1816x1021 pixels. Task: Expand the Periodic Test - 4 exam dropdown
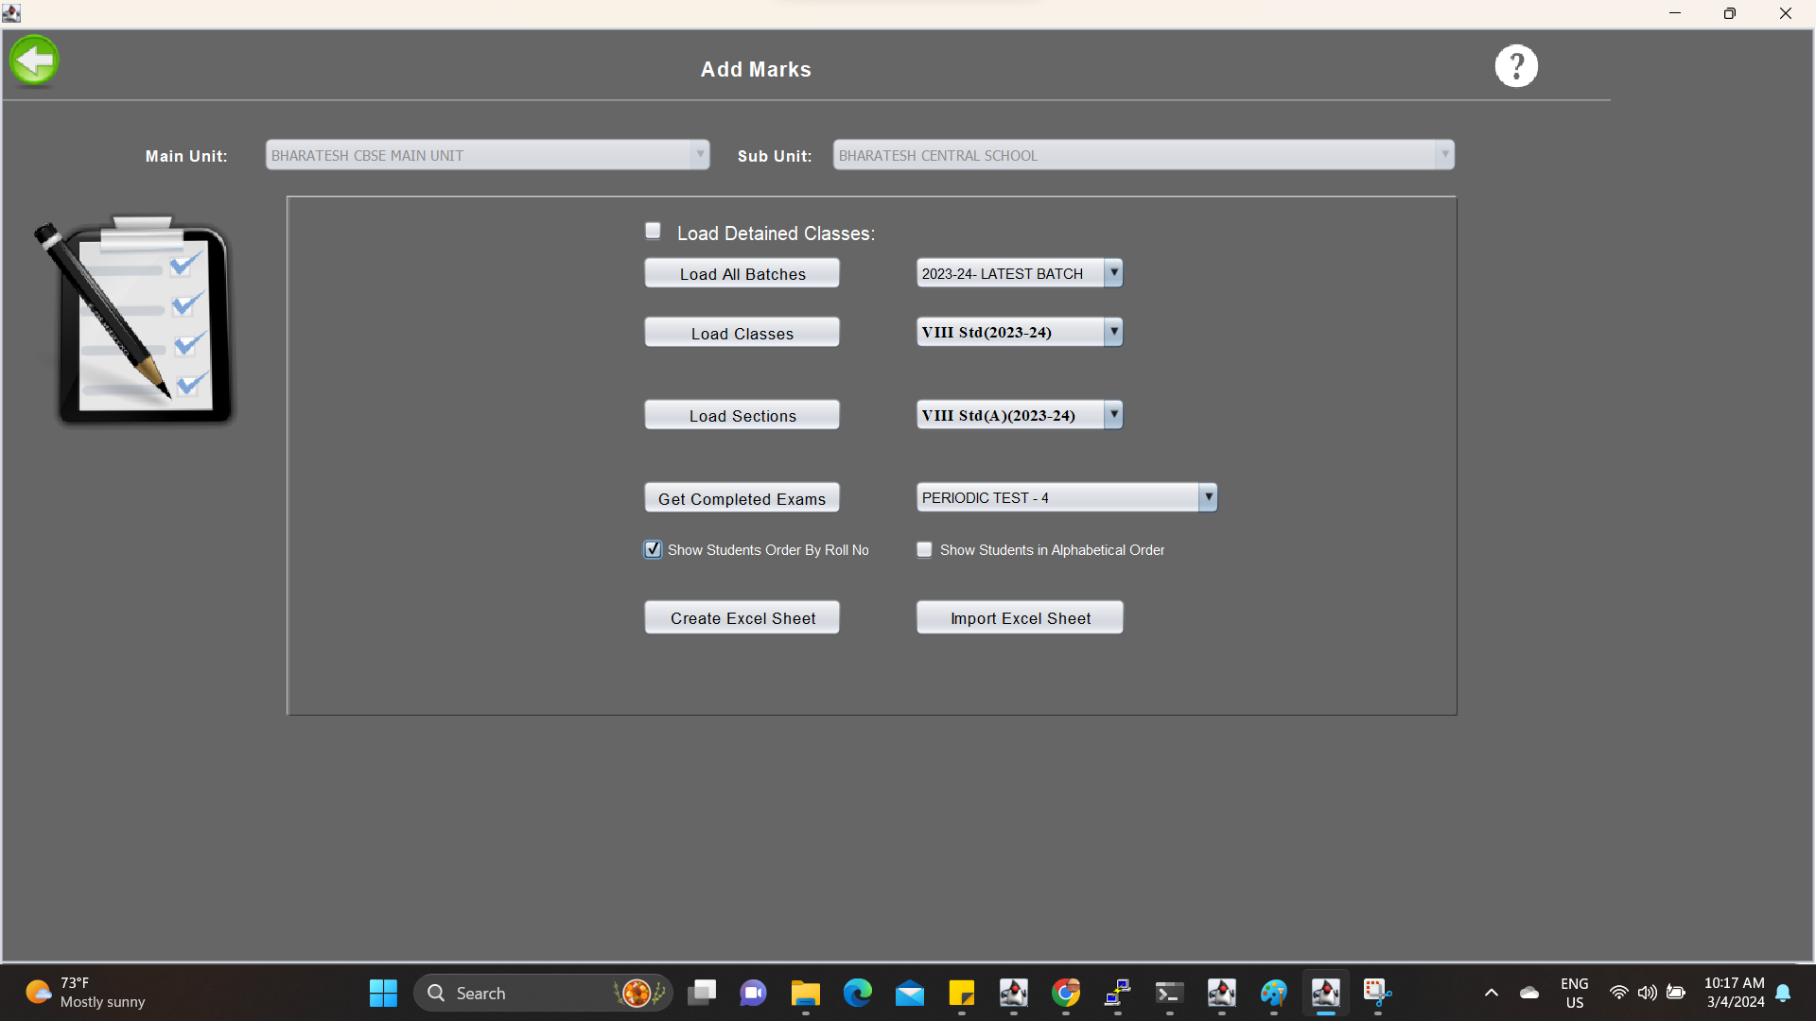(x=1208, y=497)
